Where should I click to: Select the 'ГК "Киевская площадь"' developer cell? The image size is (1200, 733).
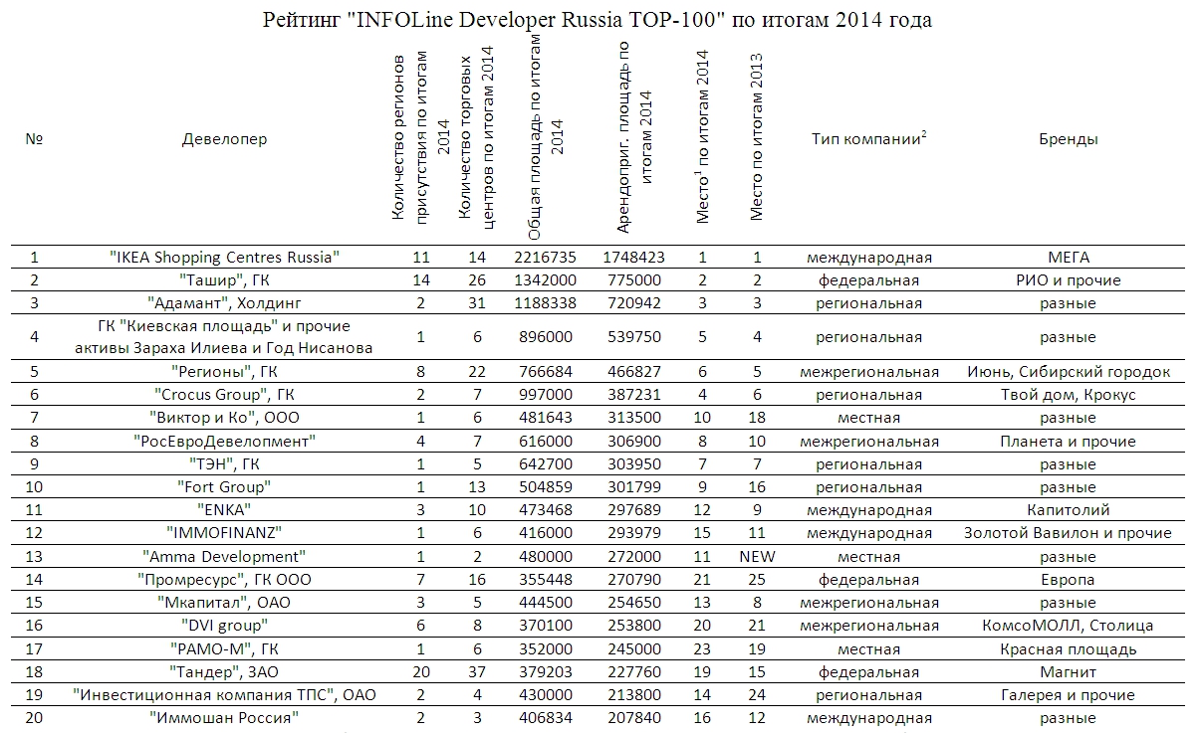[x=224, y=337]
